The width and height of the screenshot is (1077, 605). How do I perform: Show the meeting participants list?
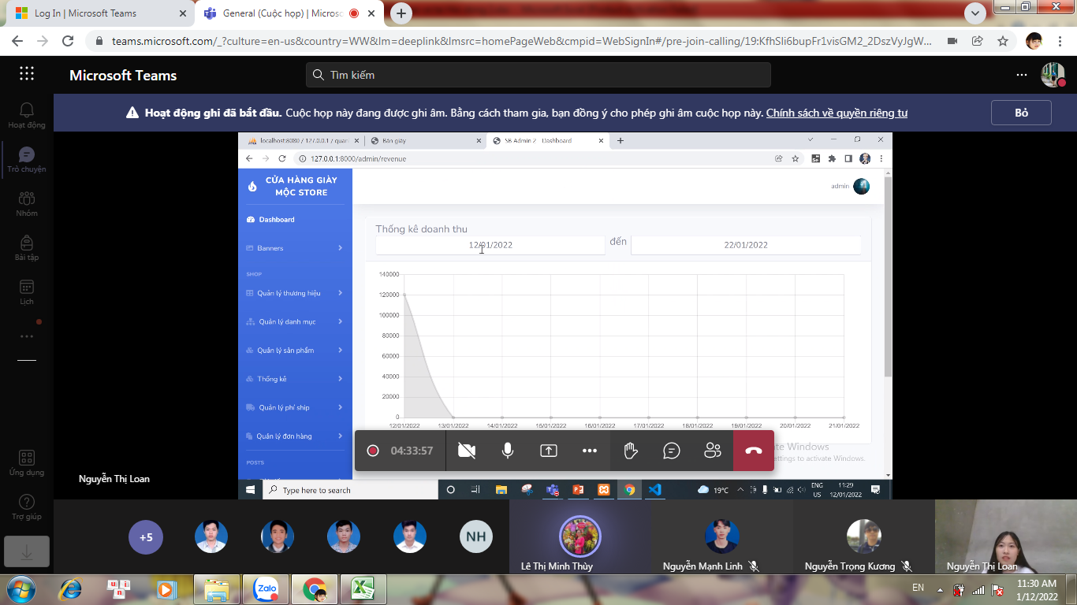pyautogui.click(x=713, y=451)
